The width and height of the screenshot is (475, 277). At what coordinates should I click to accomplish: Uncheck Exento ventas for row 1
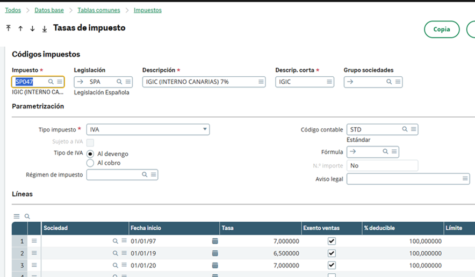(332, 241)
